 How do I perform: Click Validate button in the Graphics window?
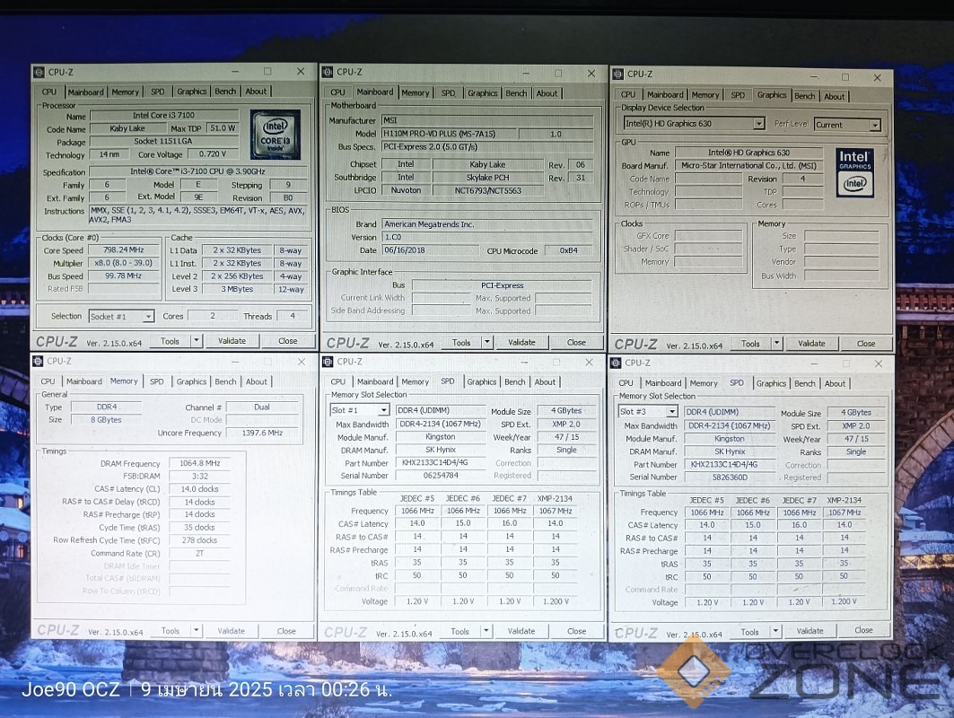tap(811, 343)
